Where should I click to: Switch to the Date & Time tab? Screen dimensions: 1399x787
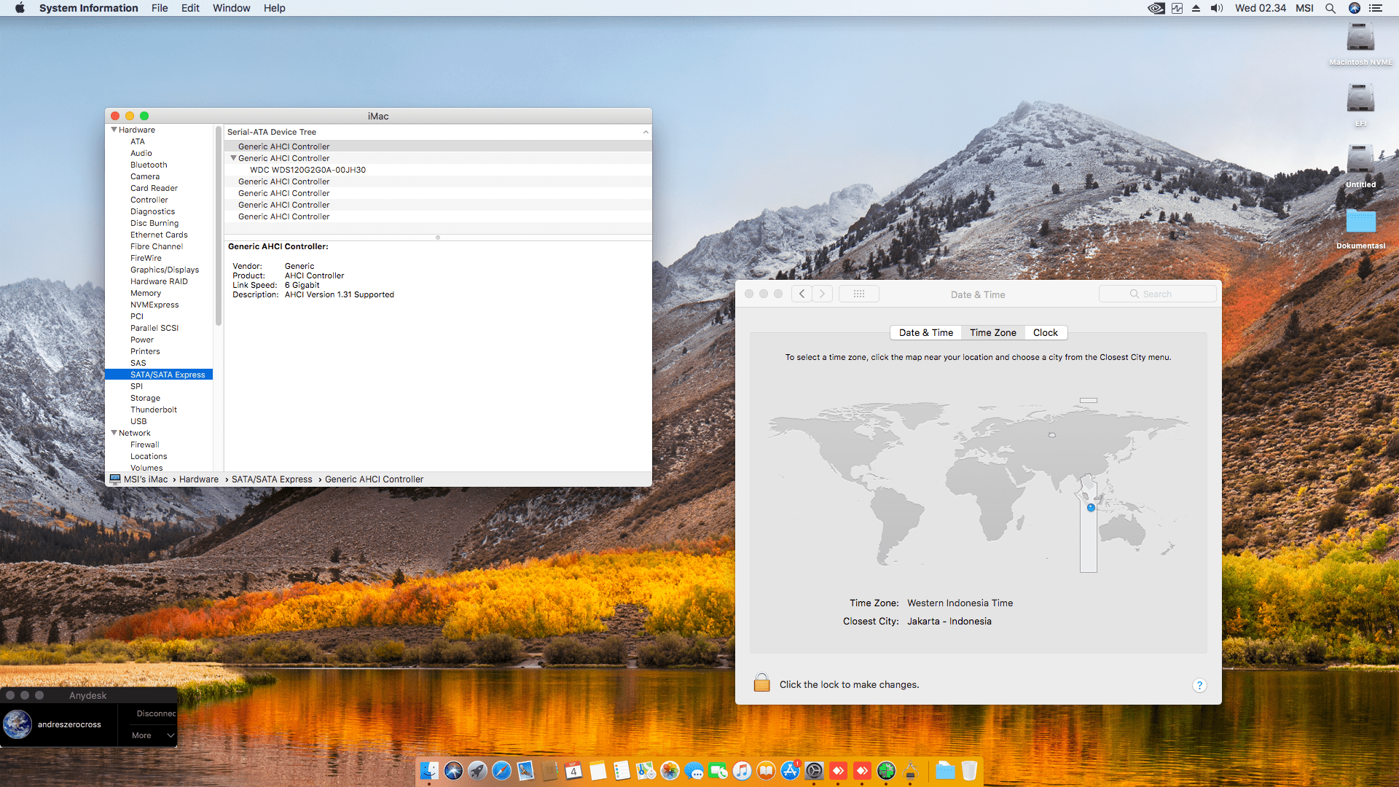coord(925,332)
